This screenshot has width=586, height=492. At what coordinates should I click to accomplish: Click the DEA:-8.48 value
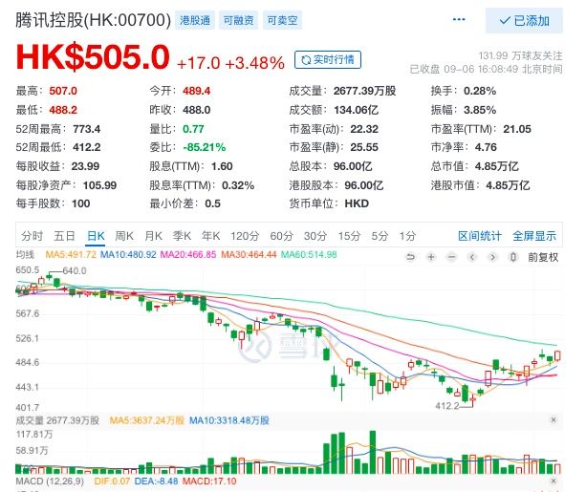(x=156, y=481)
